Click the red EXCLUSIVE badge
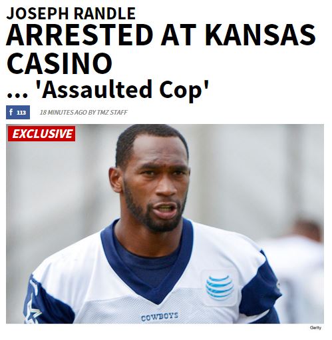The image size is (332, 340). [41, 134]
